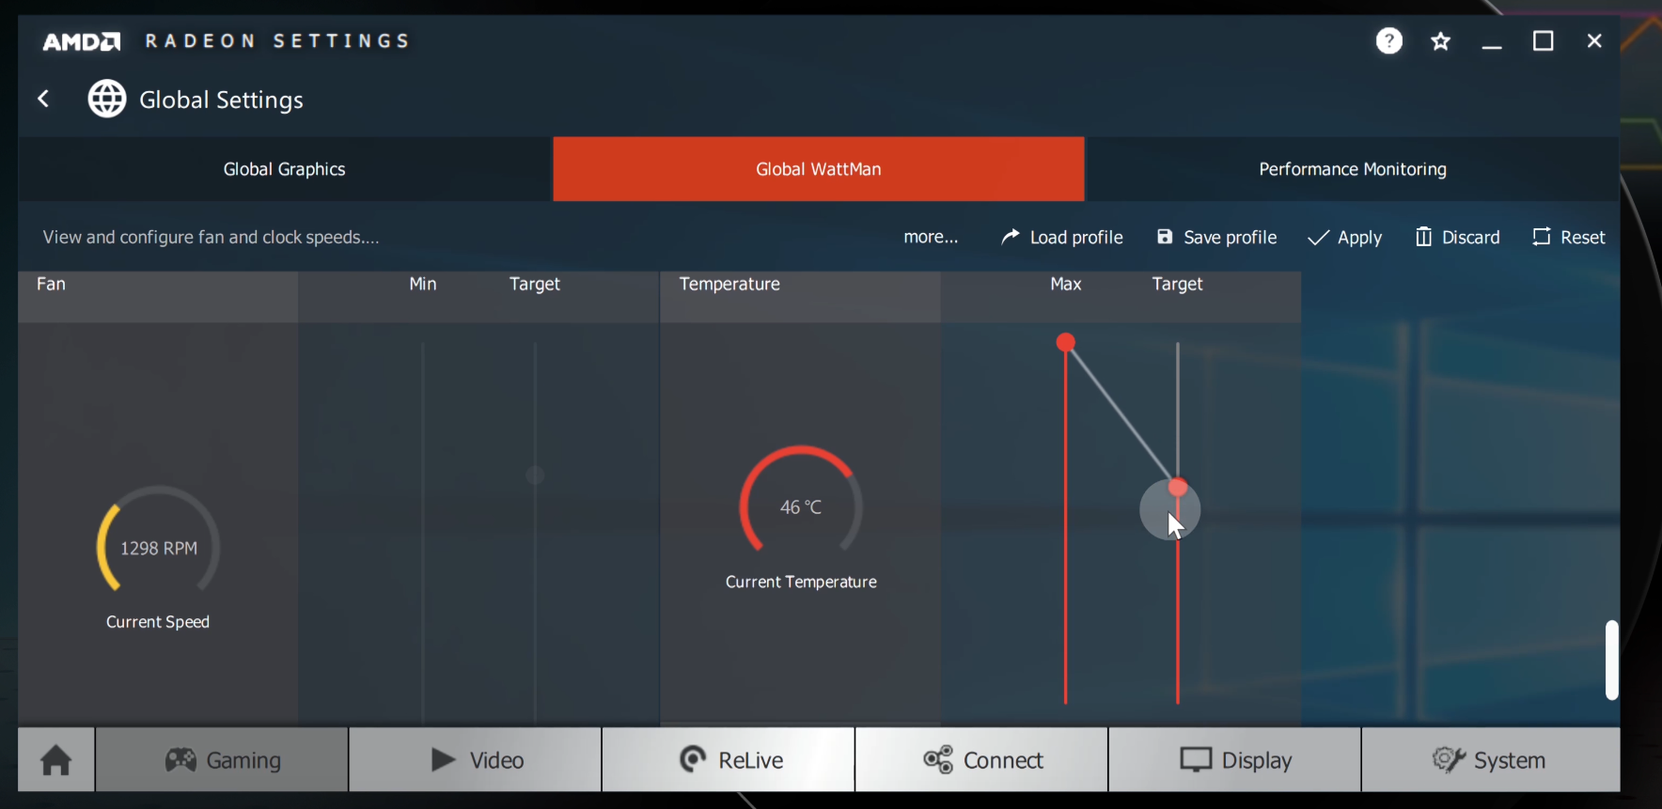Click Save profile
Viewport: 1662px width, 809px height.
pyautogui.click(x=1215, y=237)
